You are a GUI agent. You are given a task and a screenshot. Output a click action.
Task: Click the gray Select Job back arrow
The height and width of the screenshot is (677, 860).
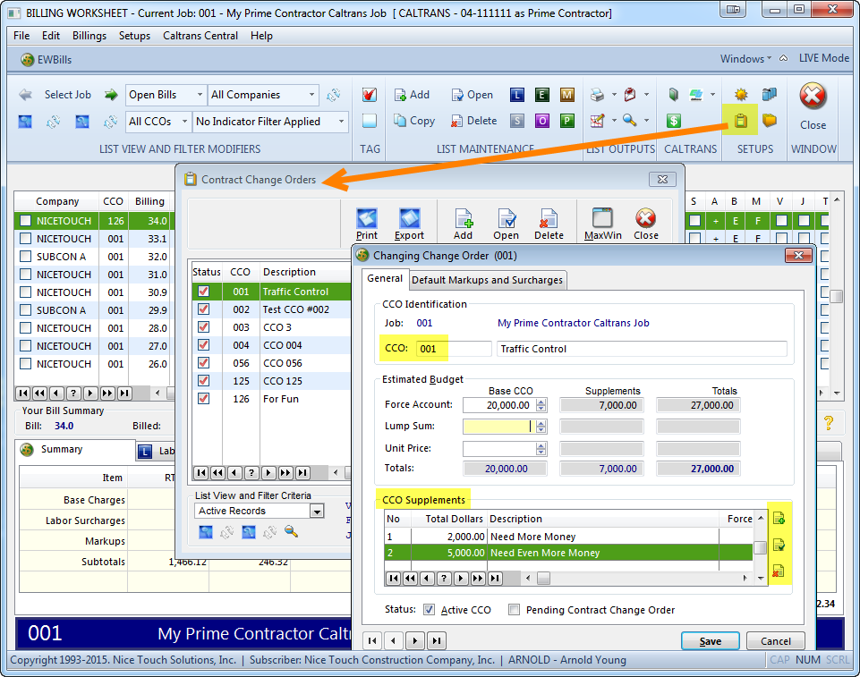pyautogui.click(x=25, y=95)
